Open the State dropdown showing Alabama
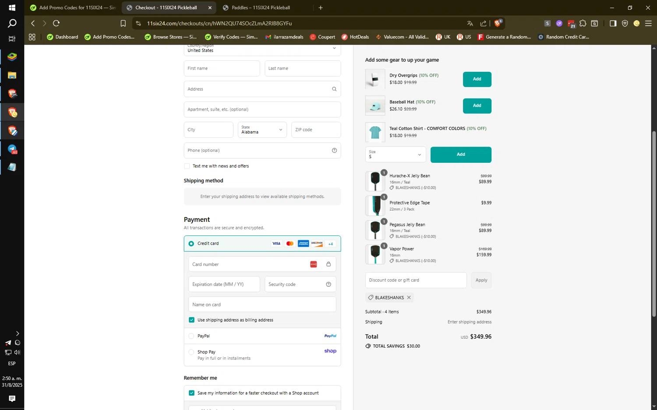The width and height of the screenshot is (657, 410). (x=262, y=130)
